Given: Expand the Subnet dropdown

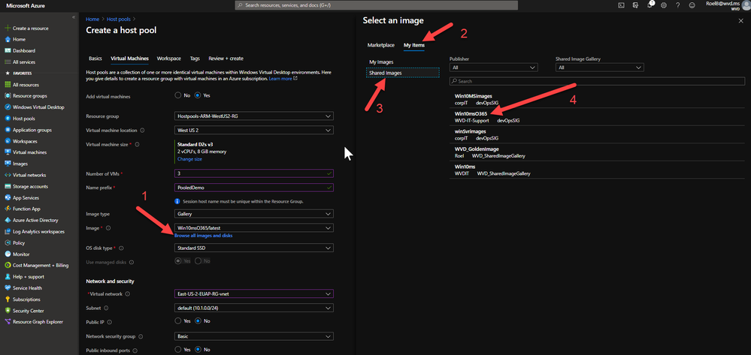Looking at the screenshot, I should click(254, 308).
